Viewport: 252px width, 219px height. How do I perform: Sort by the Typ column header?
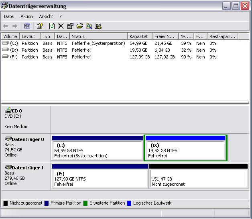(48, 36)
